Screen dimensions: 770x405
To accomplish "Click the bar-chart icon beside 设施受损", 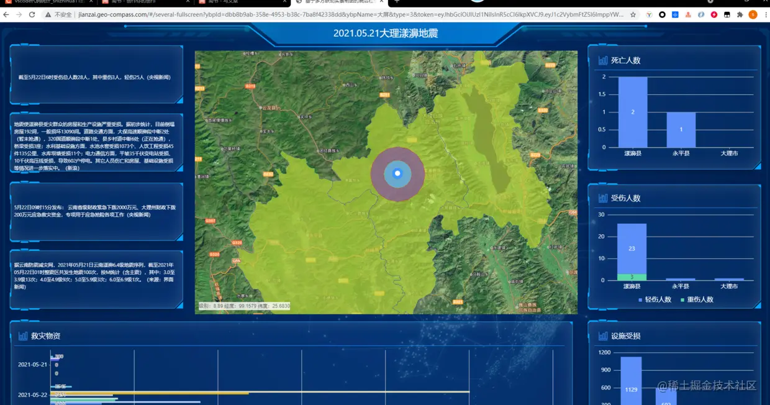I will click(602, 336).
